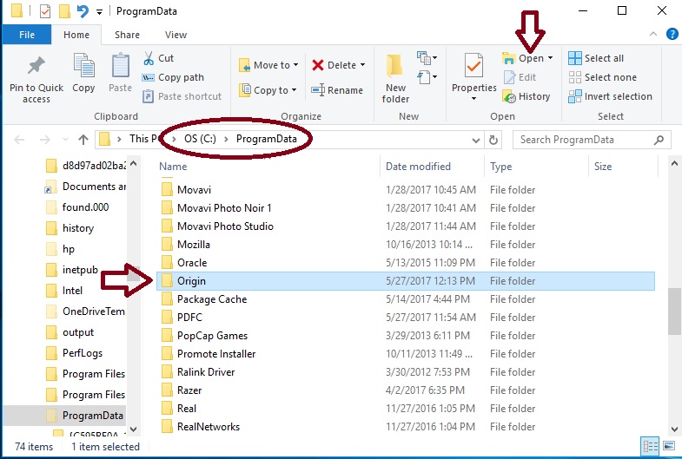Screen dimensions: 682x459
Task: Click the Paste clipboard icon
Action: coord(120,66)
